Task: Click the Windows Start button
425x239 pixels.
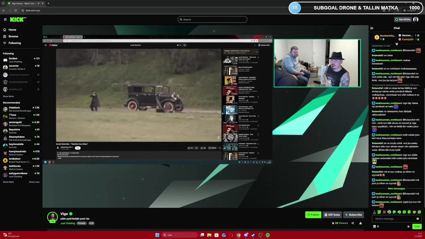Action: [x=157, y=235]
